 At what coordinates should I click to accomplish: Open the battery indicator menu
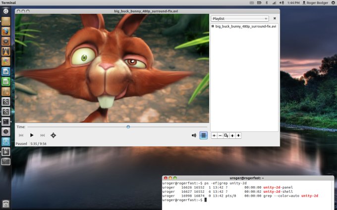coord(259,3)
